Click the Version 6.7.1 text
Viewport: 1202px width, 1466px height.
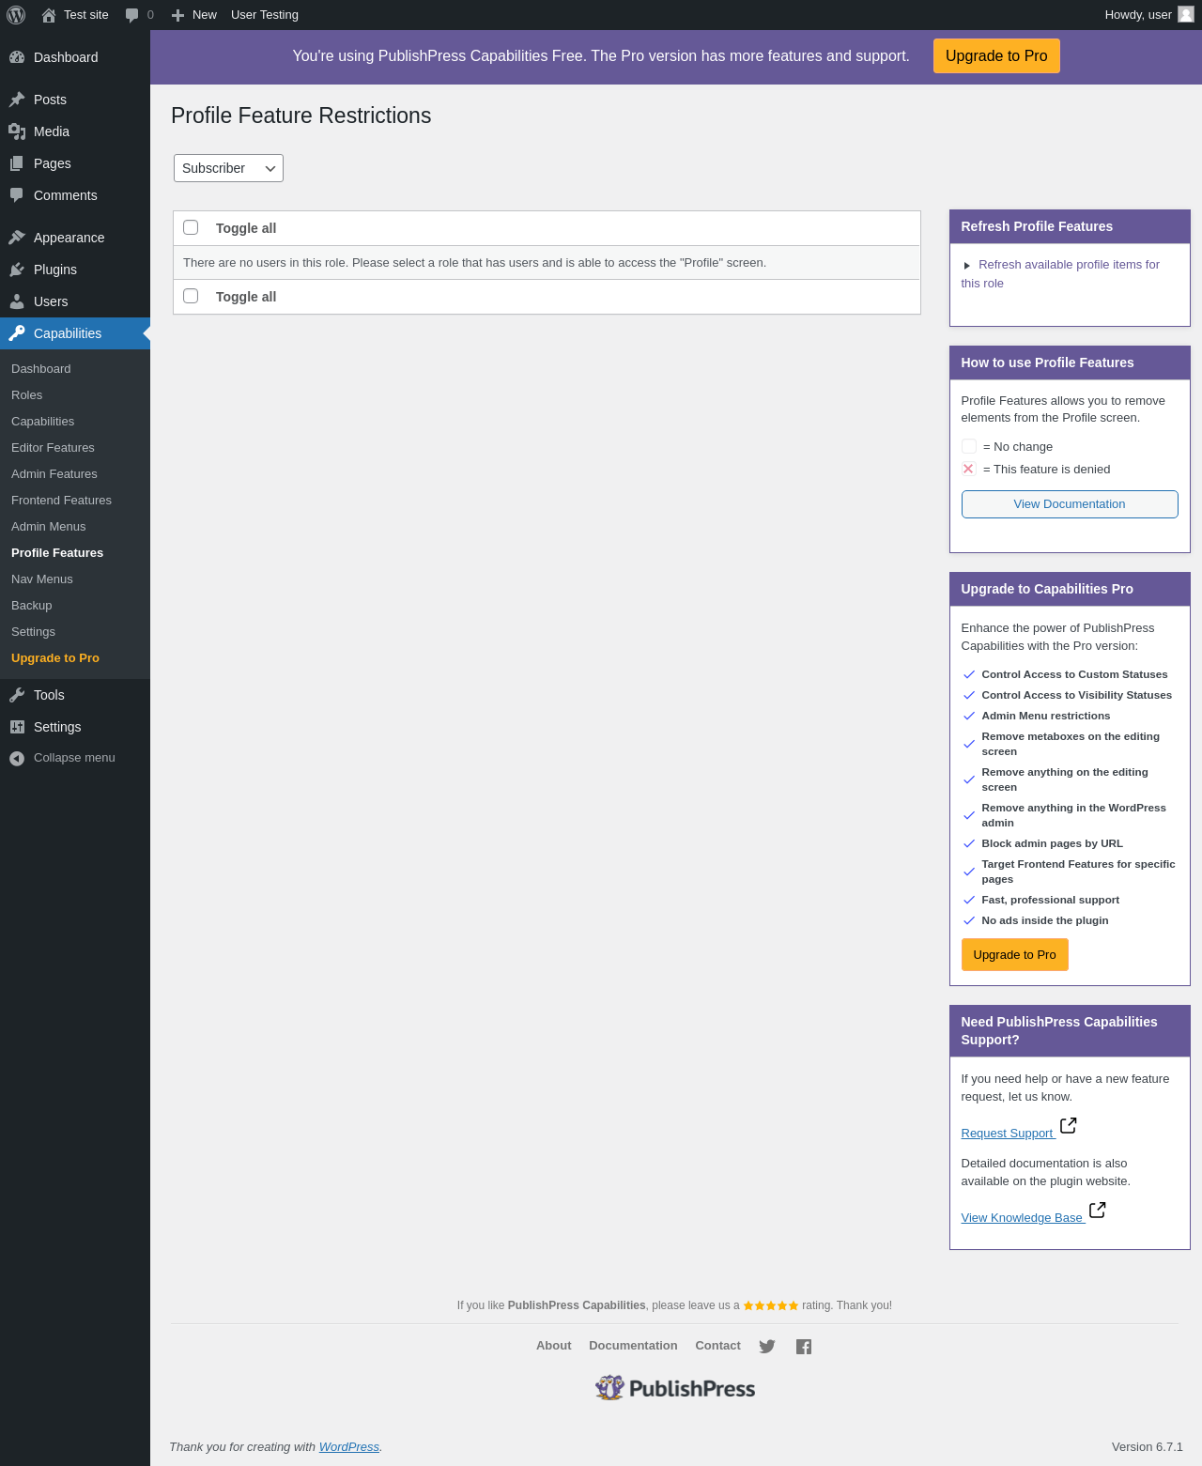[x=1148, y=1447]
